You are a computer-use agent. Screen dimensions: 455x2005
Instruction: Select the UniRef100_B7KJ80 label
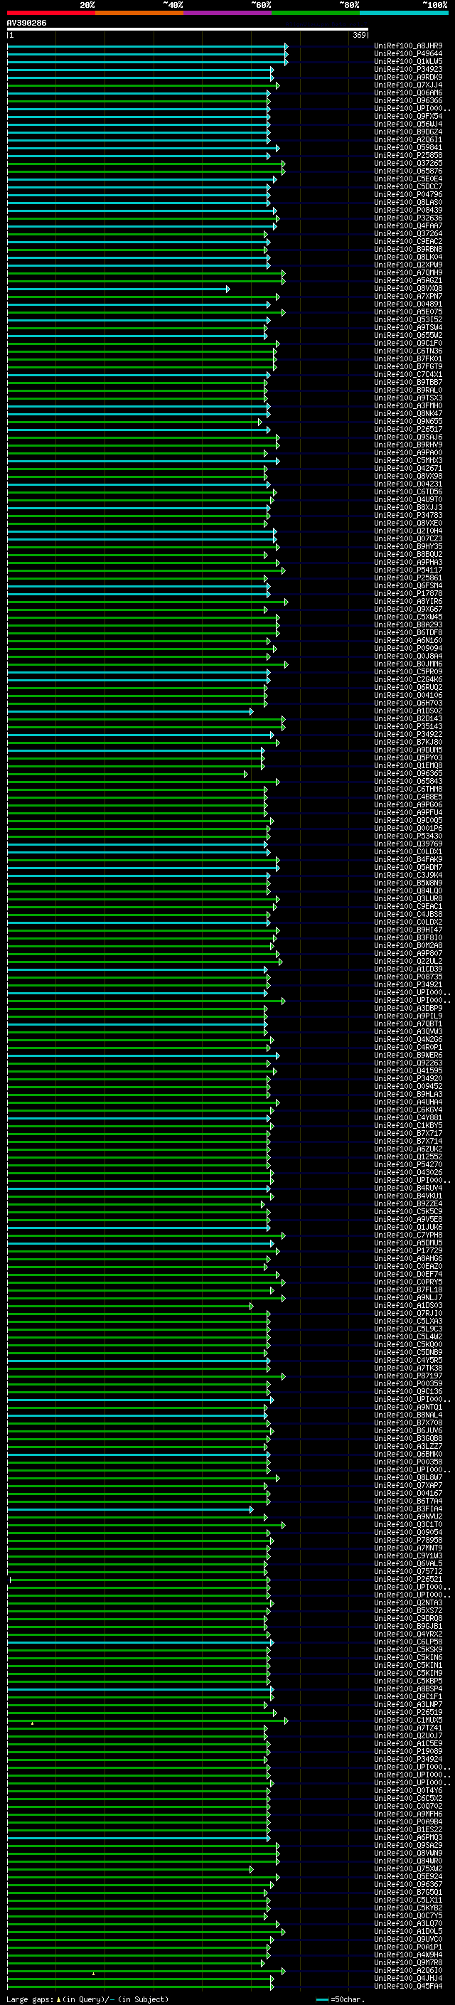coord(408,743)
